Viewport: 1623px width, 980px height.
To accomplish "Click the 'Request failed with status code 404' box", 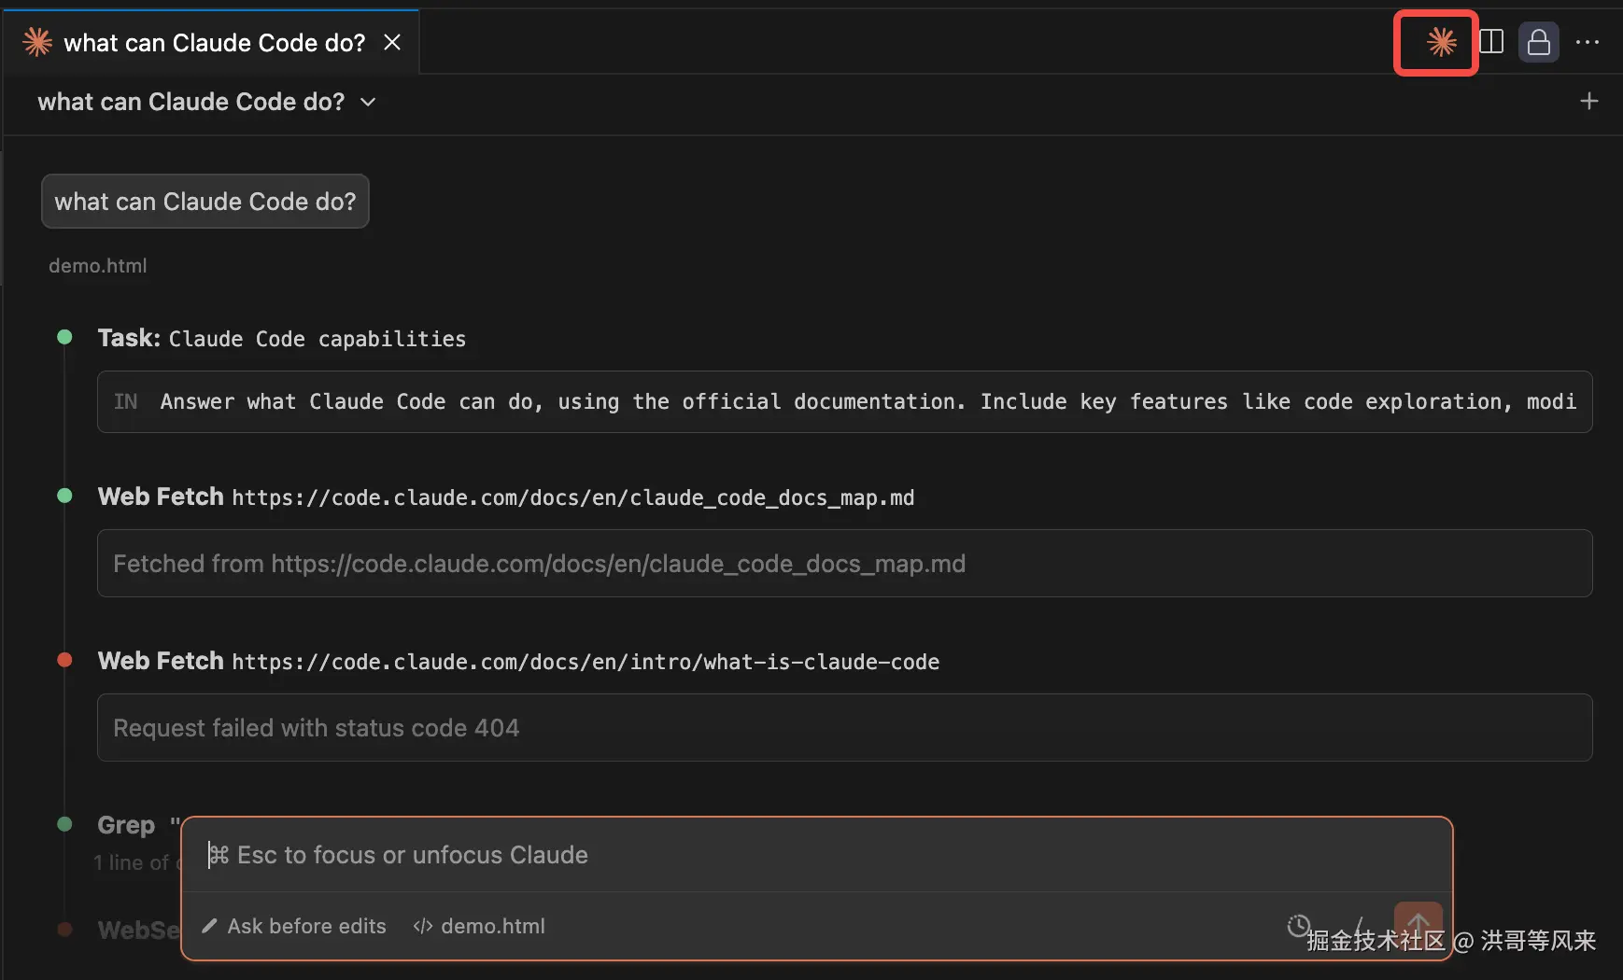I will (844, 728).
